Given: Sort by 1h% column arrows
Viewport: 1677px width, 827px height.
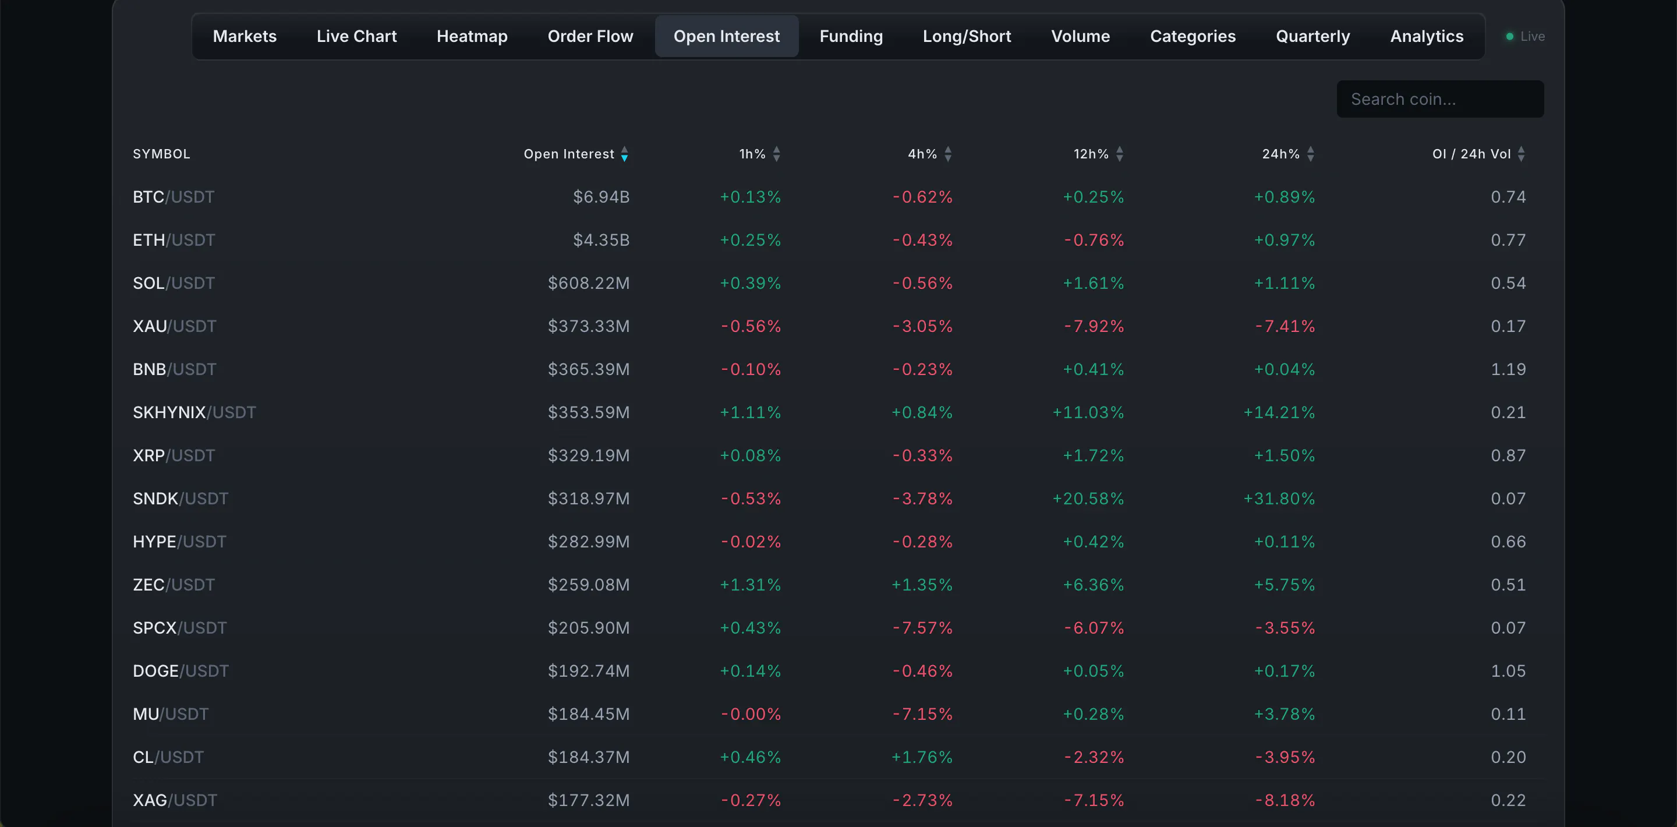Looking at the screenshot, I should pyautogui.click(x=776, y=154).
